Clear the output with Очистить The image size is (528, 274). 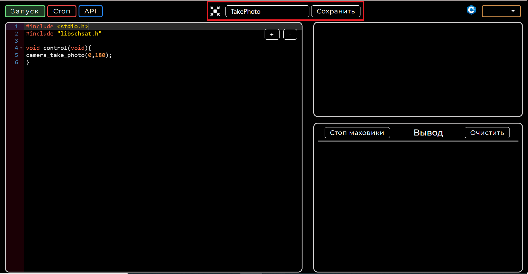[487, 133]
